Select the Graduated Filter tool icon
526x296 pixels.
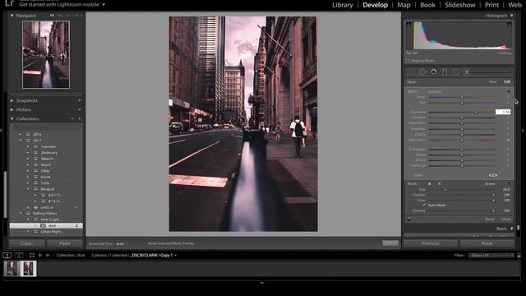coord(445,72)
